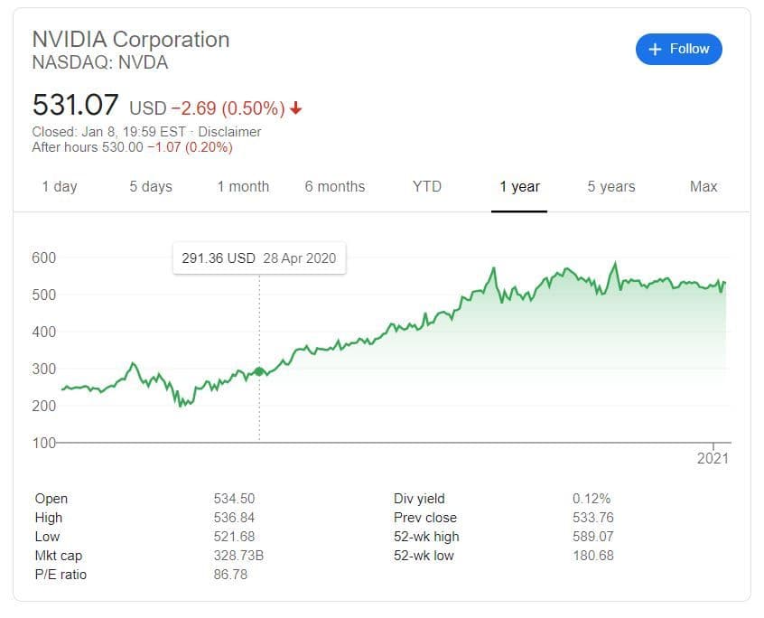Viewport: 764px width, 618px height.
Task: Show the Max range chart
Action: pyautogui.click(x=703, y=187)
